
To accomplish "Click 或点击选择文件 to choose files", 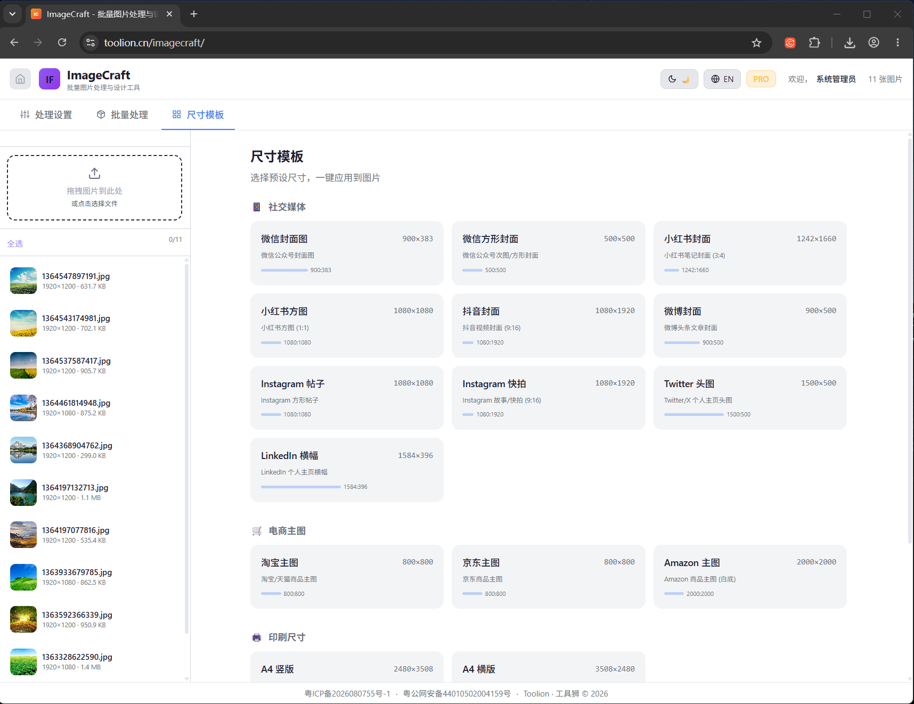I will [x=94, y=203].
